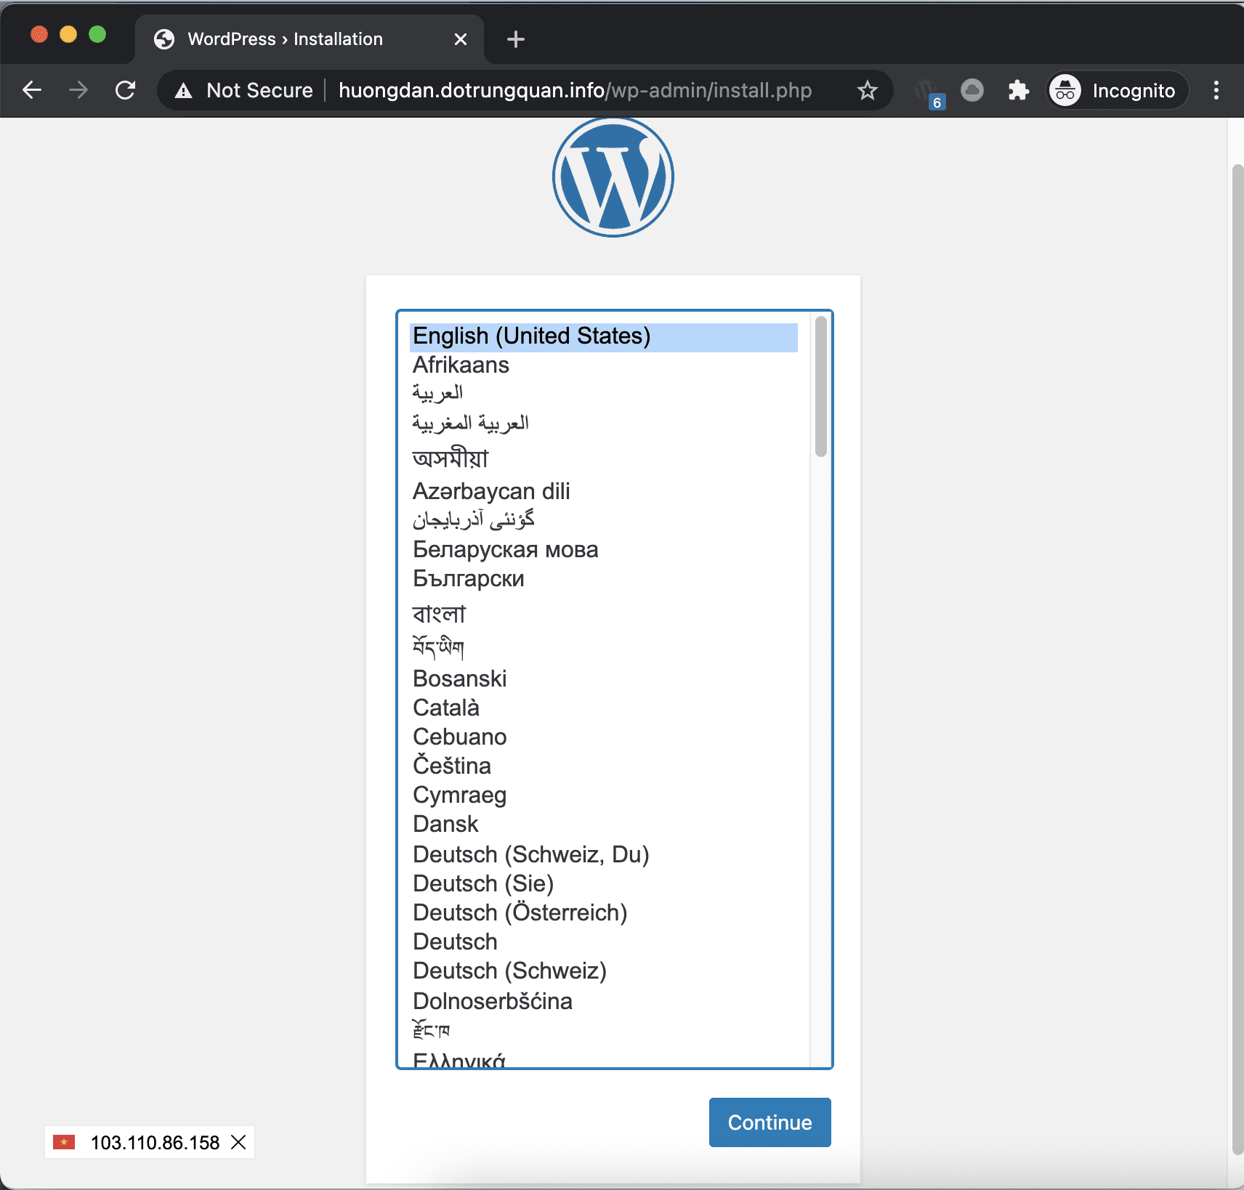Open the Chrome three-dot menu
This screenshot has width=1244, height=1190.
click(1215, 89)
